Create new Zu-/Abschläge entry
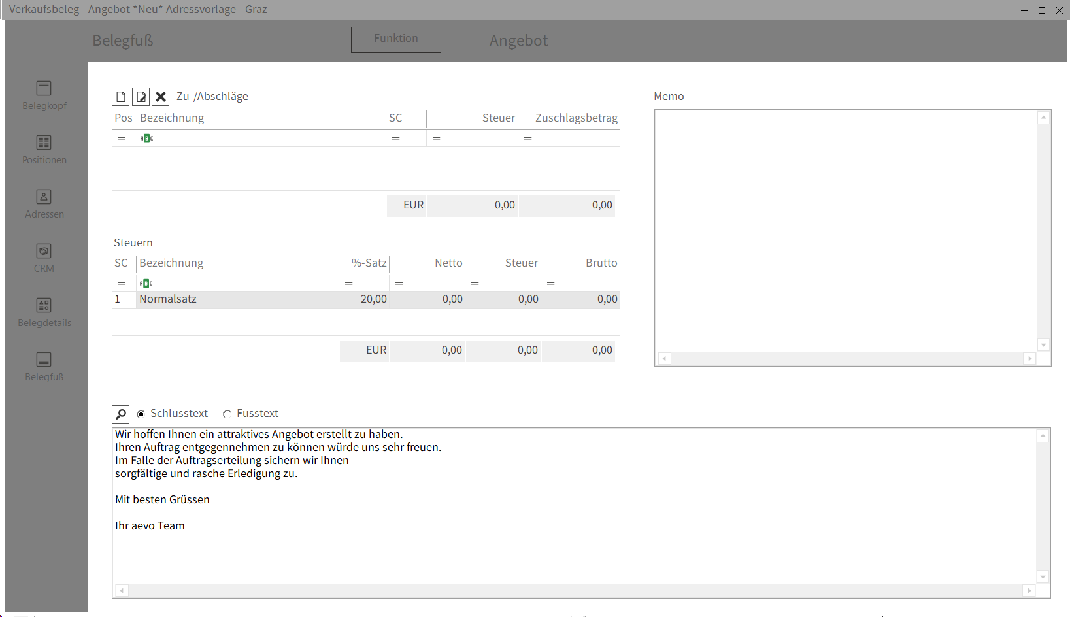 pos(121,97)
